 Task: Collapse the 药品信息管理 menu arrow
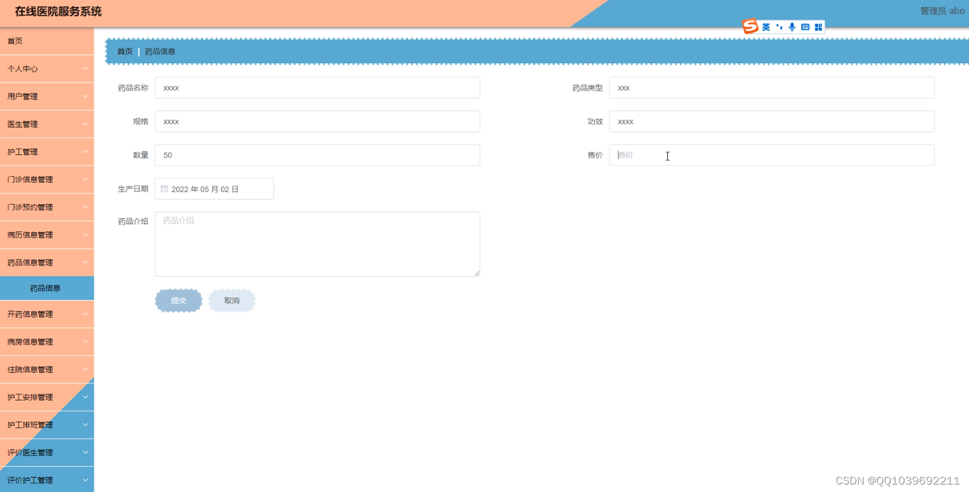coord(85,262)
